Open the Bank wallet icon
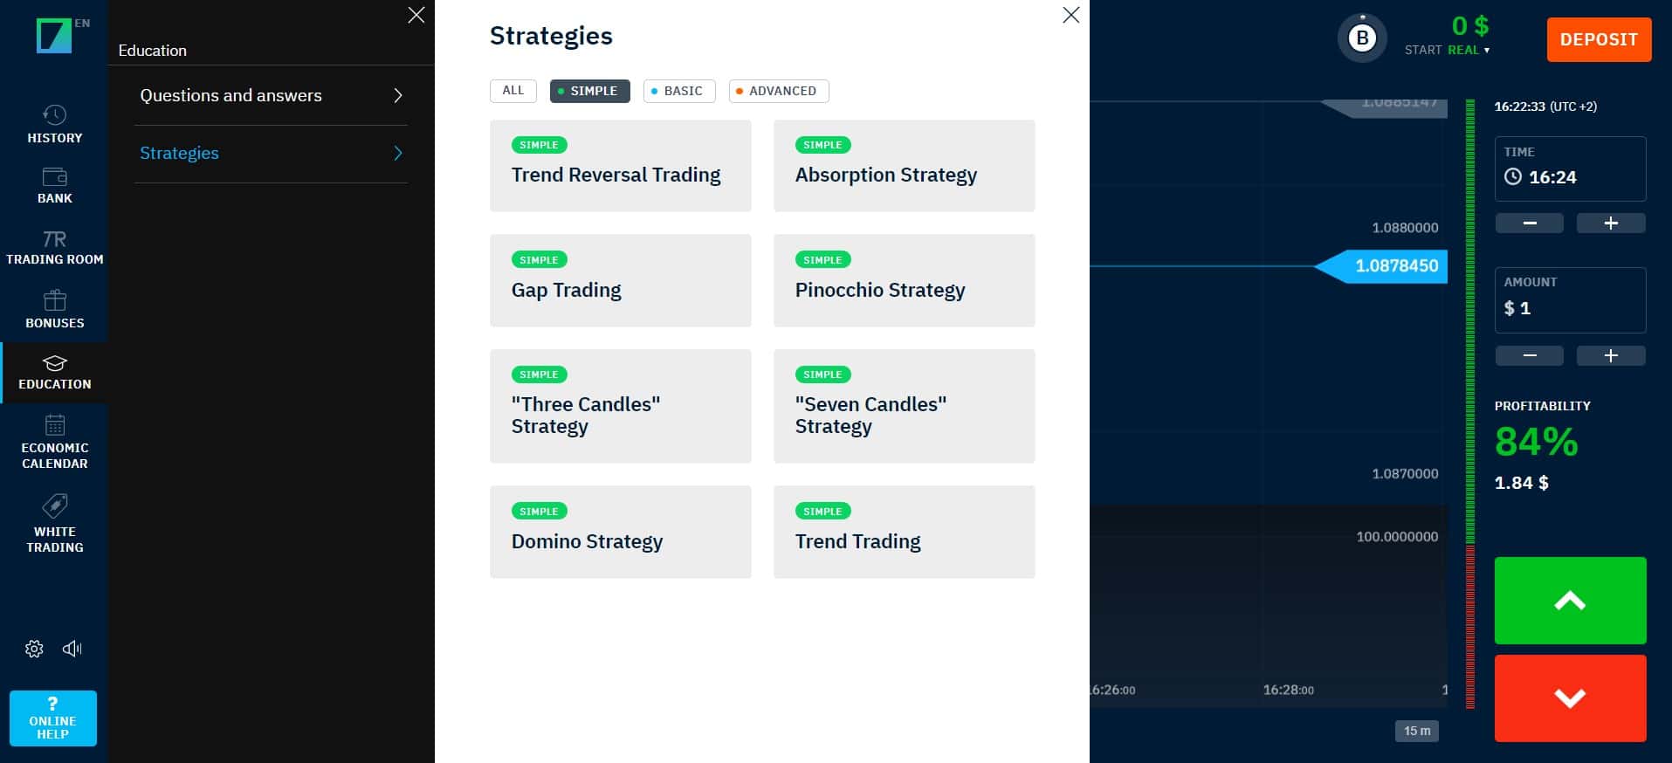 pyautogui.click(x=54, y=176)
